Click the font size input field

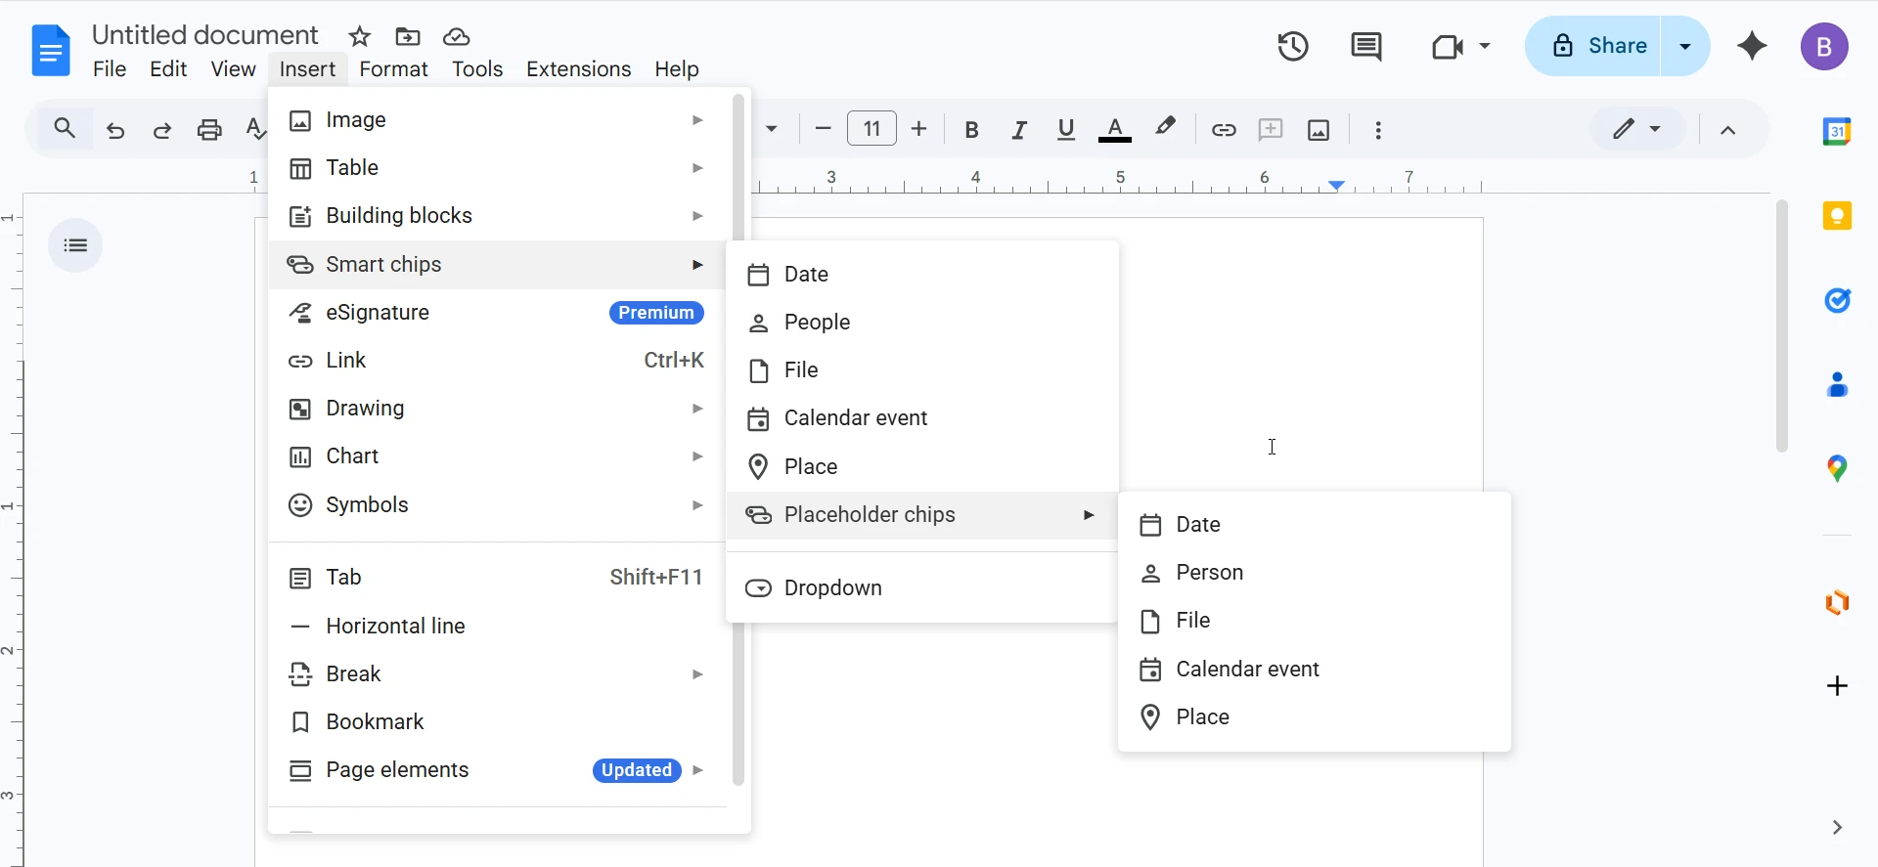point(872,129)
